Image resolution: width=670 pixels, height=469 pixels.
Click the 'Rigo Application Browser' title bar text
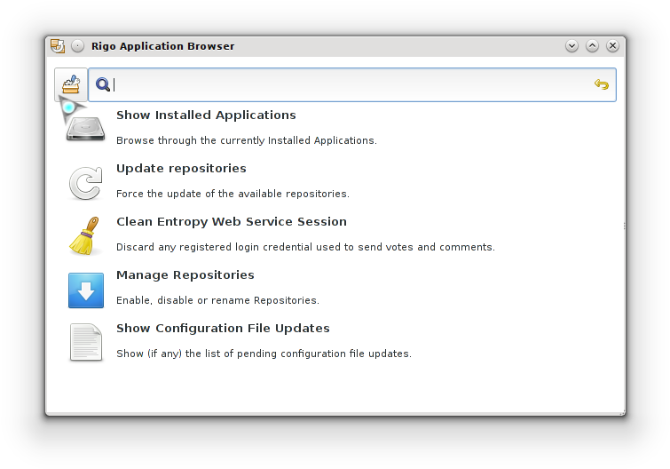point(162,46)
